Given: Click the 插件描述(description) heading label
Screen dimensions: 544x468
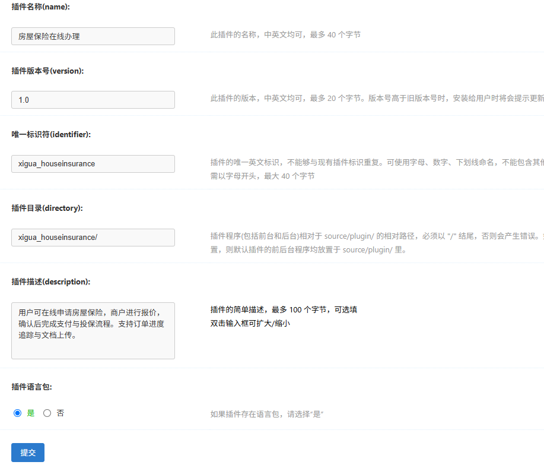Looking at the screenshot, I should (50, 282).
